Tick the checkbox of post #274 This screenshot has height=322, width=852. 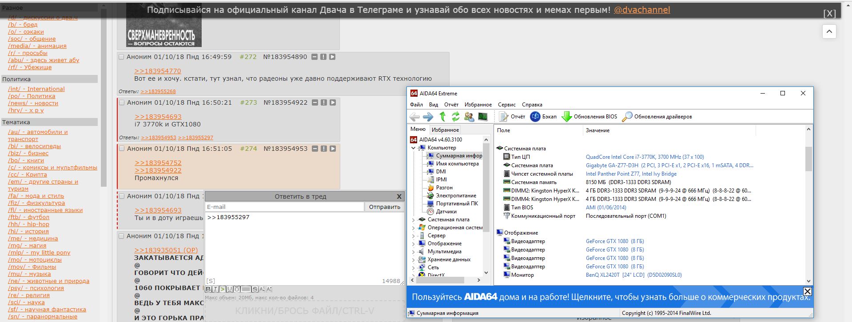click(122, 149)
